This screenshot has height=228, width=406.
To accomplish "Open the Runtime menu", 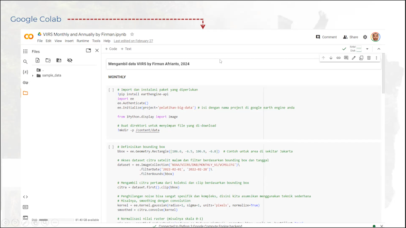I will pyautogui.click(x=83, y=41).
